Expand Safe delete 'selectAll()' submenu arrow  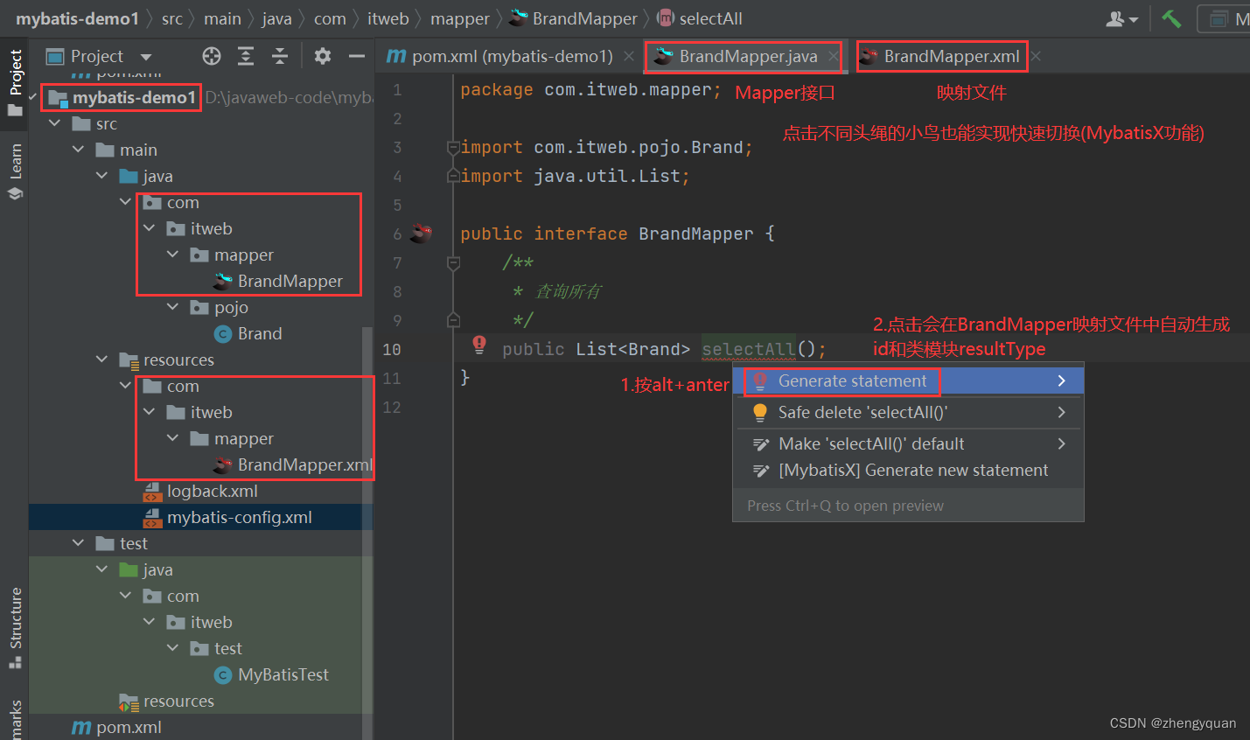pyautogui.click(x=1061, y=412)
